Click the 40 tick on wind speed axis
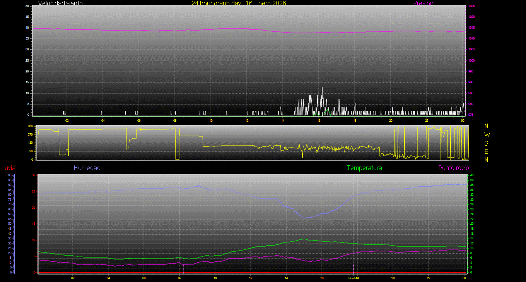The height and width of the screenshot is (282, 526). click(27, 28)
